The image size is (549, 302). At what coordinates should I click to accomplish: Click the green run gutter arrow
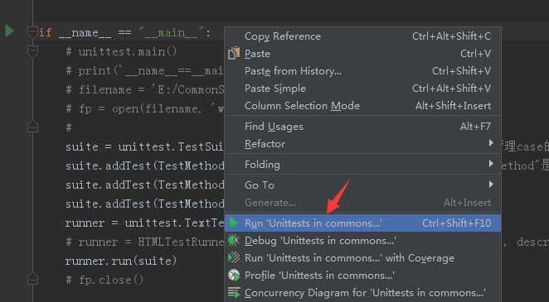9,31
